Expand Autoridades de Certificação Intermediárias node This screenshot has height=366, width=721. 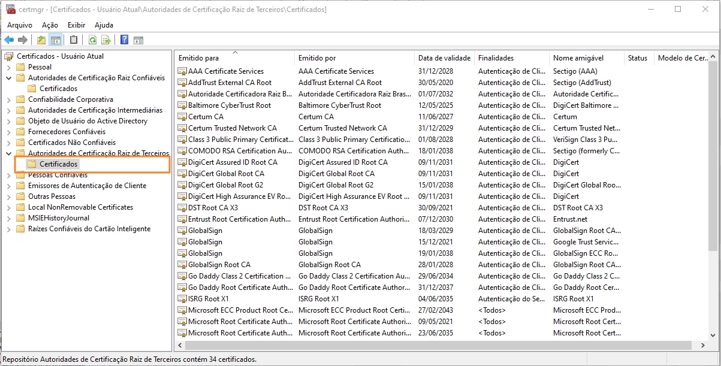tap(9, 110)
